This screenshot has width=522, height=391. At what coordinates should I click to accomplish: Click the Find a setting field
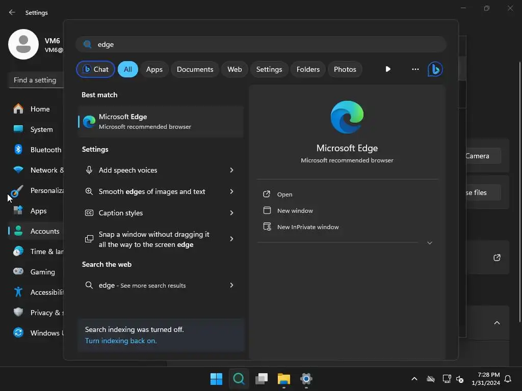[36, 80]
